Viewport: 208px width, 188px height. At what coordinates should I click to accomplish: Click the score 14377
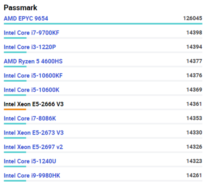coord(194,61)
